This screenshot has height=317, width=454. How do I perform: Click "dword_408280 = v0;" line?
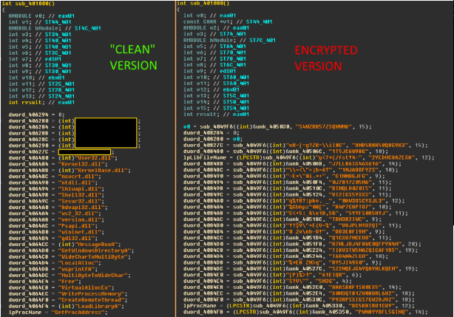click(213, 139)
